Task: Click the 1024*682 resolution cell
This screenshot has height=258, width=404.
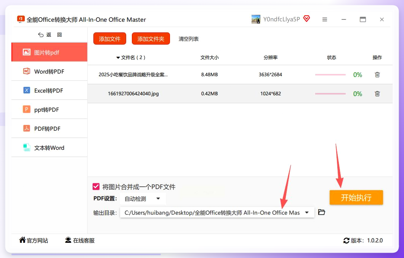Action: [x=271, y=94]
